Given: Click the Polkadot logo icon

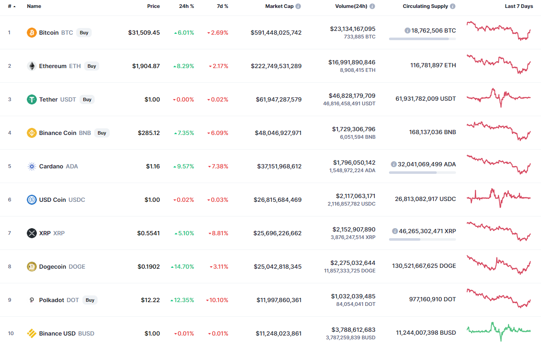Looking at the screenshot, I should click(x=32, y=300).
